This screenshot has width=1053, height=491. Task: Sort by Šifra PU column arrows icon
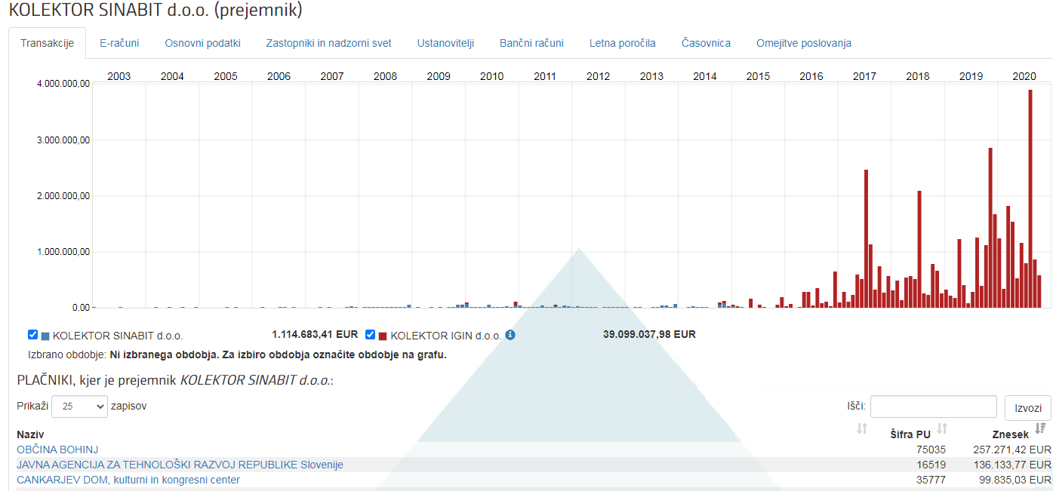(942, 429)
